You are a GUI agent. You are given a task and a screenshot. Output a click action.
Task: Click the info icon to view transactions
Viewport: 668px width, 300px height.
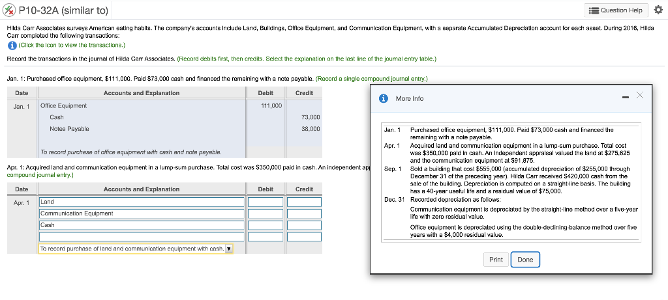point(12,45)
